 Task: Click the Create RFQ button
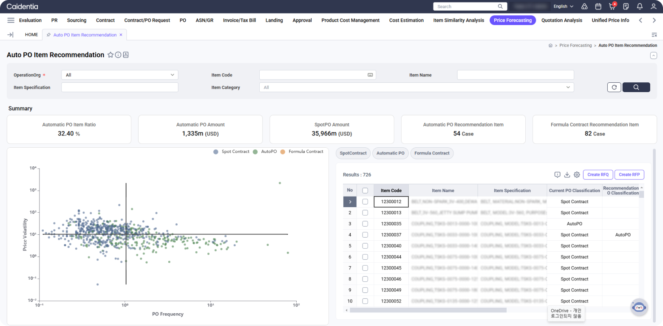click(598, 174)
